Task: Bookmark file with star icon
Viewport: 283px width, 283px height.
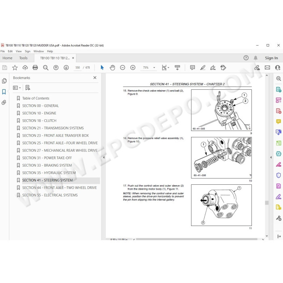Action: click(x=15, y=68)
